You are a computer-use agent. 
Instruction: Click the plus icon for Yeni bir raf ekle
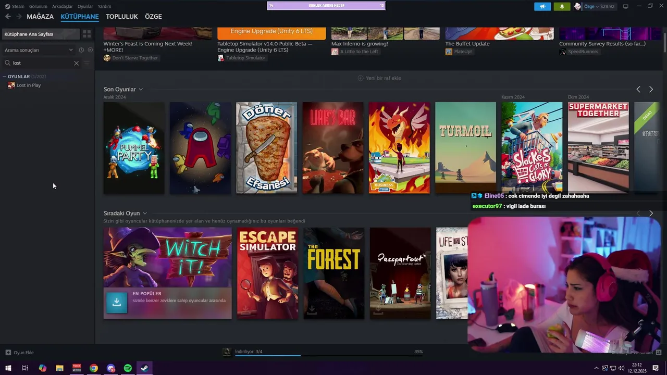[361, 78]
